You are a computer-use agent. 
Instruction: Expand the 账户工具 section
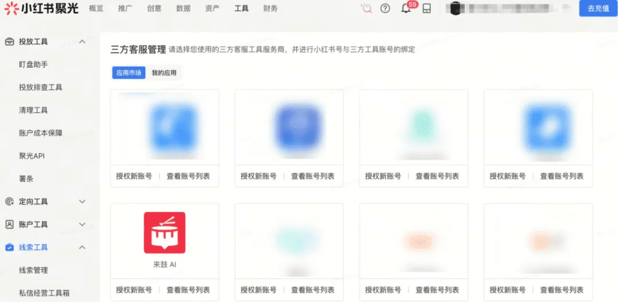point(83,225)
